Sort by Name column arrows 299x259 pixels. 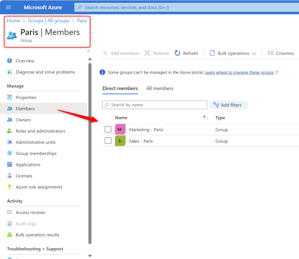point(206,118)
